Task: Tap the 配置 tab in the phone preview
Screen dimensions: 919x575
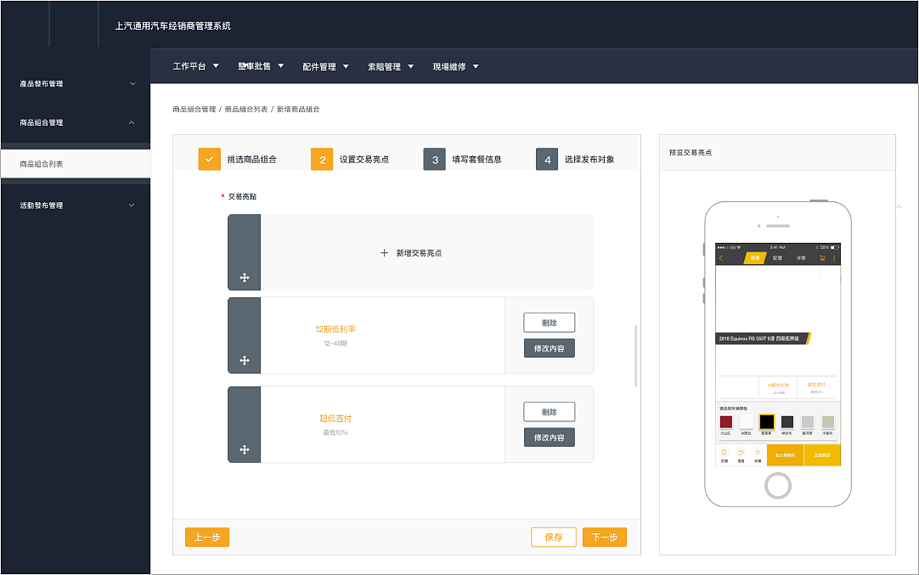Action: [777, 258]
